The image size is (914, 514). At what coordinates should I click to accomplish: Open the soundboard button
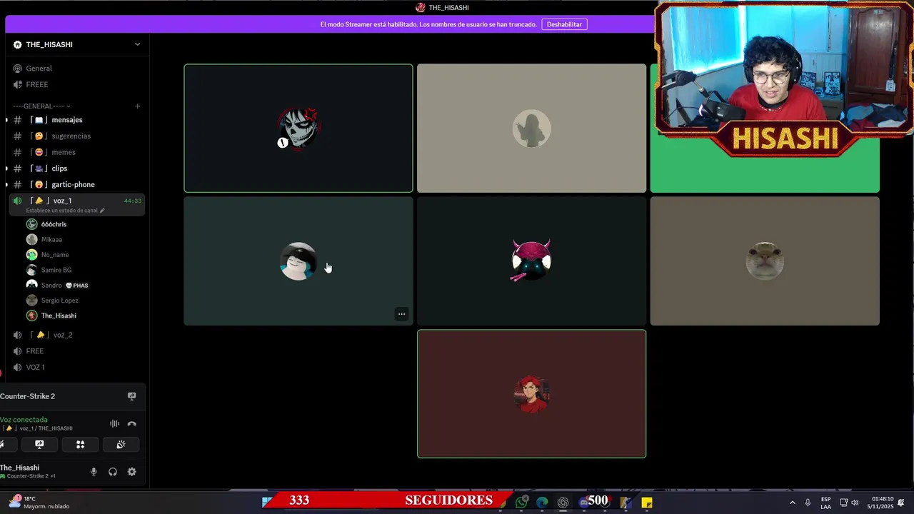(121, 444)
